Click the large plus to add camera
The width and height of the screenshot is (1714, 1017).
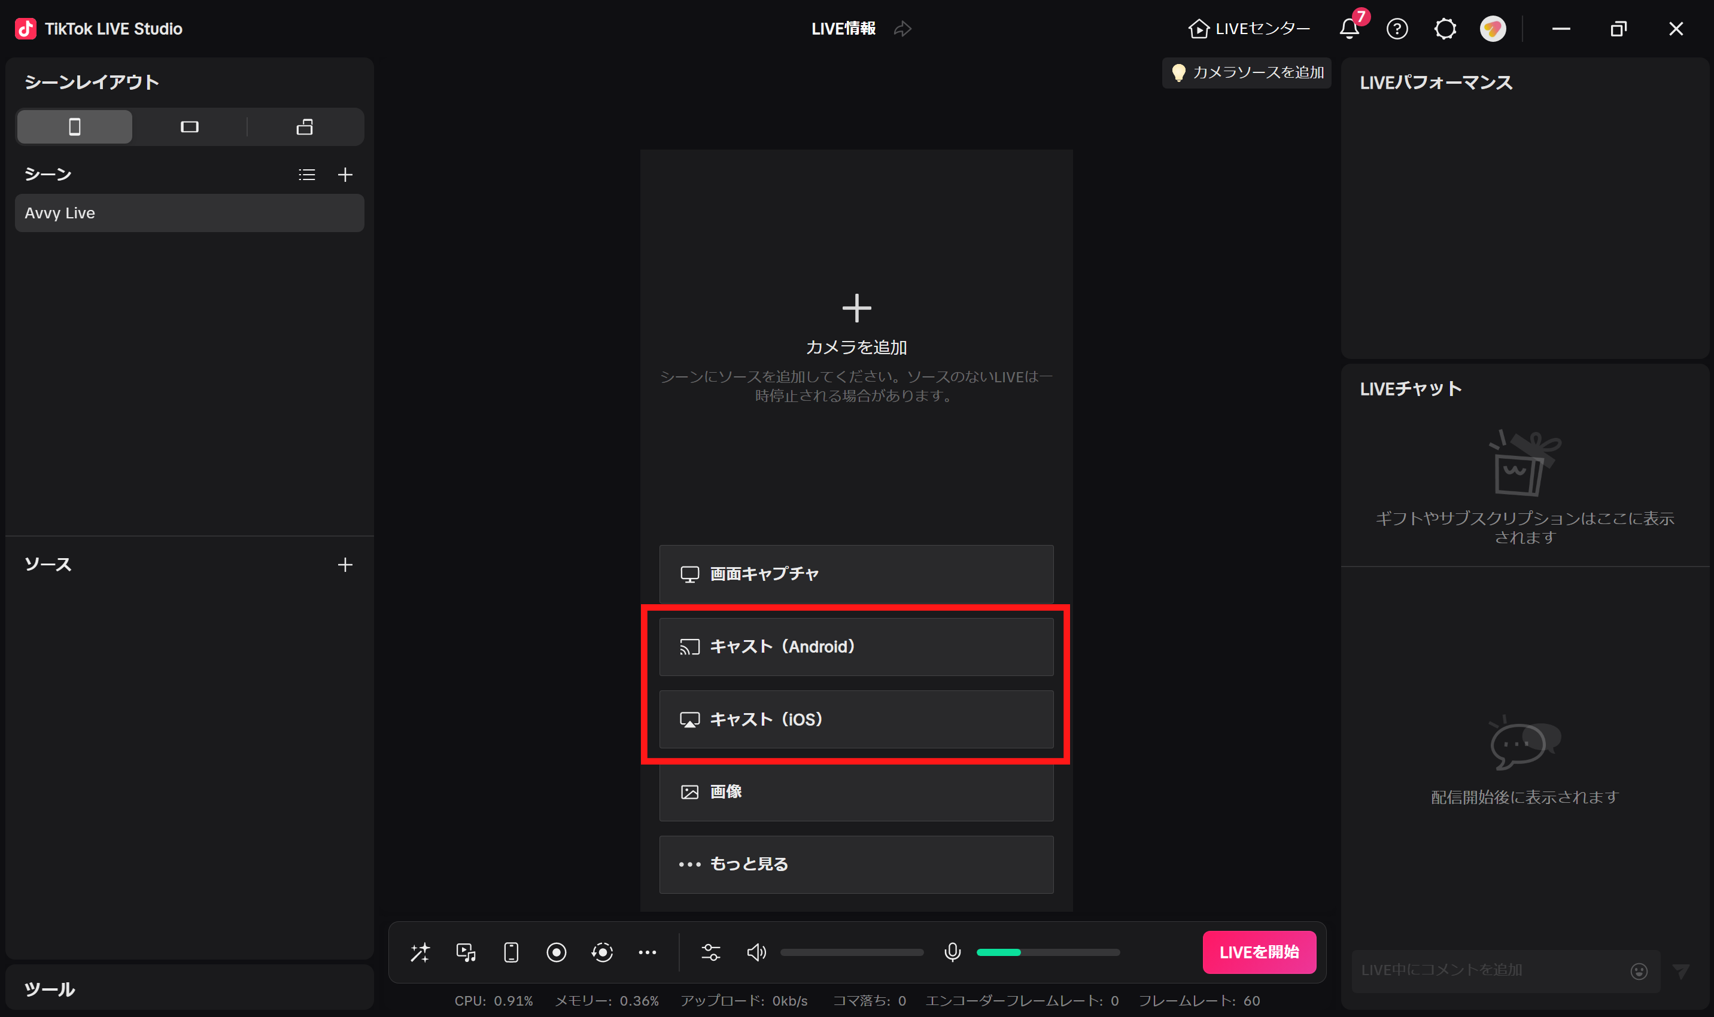(856, 308)
